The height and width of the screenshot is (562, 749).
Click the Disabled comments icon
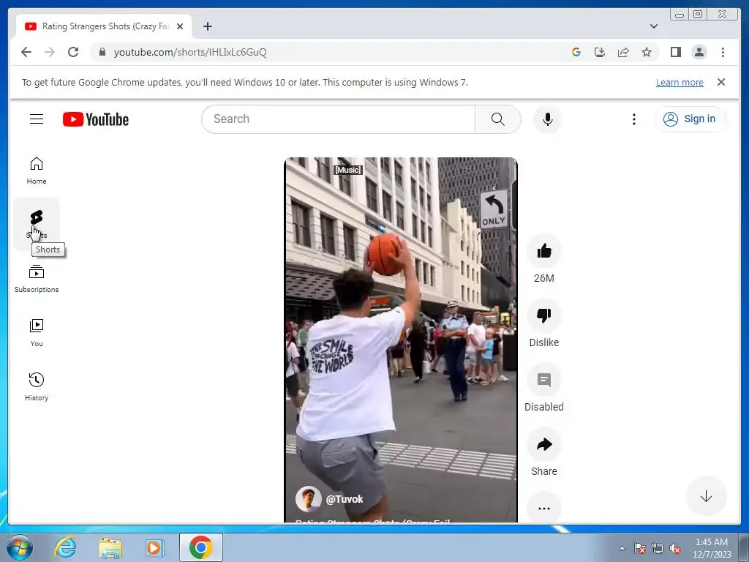544,380
